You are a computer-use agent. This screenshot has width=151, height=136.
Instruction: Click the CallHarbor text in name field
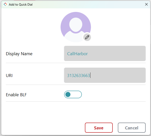click(x=78, y=54)
